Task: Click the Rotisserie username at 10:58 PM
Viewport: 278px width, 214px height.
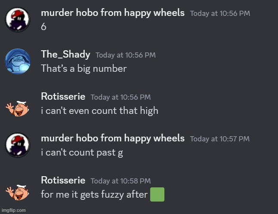Action: (x=63, y=180)
